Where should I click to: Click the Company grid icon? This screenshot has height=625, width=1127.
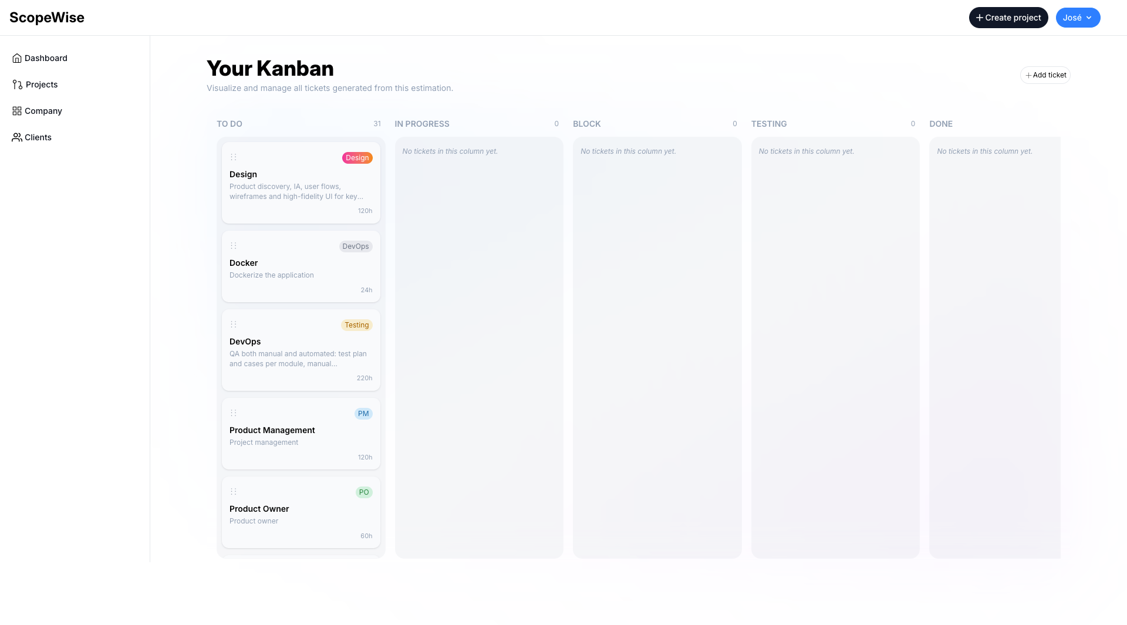tap(16, 111)
